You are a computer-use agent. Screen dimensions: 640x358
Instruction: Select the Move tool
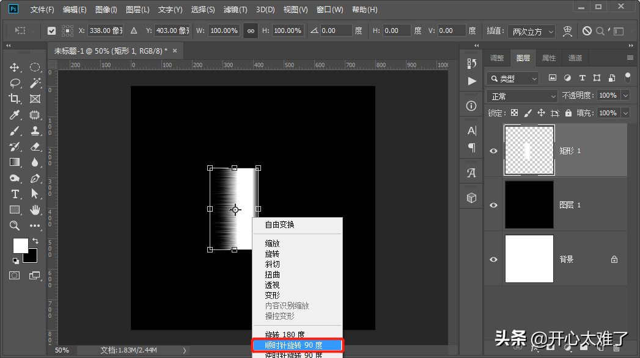[15, 67]
